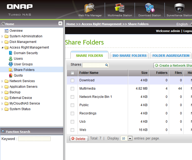
Task: Open Domain Security in the sidebar
Action: [26, 53]
